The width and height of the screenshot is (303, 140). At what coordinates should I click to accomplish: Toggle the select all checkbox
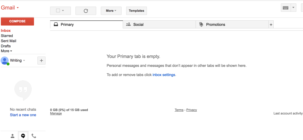pos(58,11)
